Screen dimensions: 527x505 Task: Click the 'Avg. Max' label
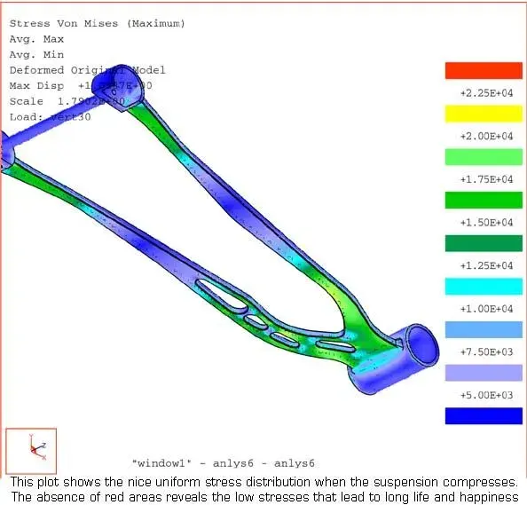(36, 39)
